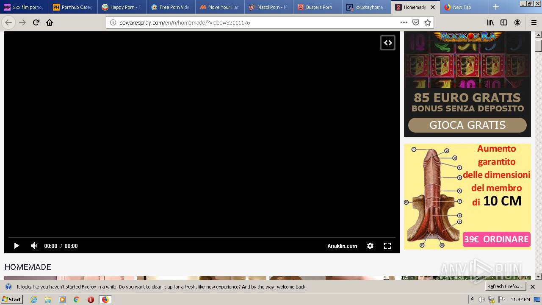
Task: Click the notification bar info icon
Action: [x=8, y=287]
